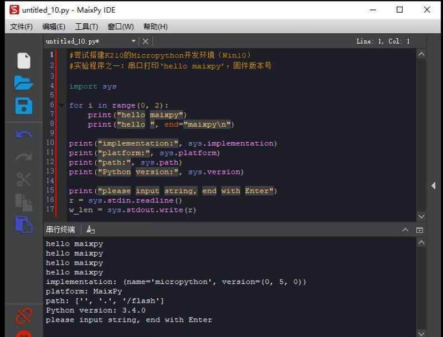Collapse the serial terminal panel with the up caret
Viewport: 443px width, 337px height.
tap(405, 230)
